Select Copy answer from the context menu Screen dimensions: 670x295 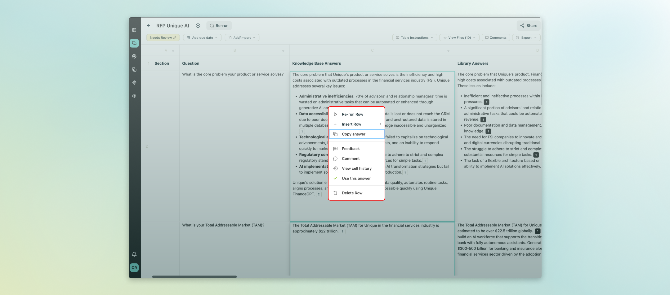[x=357, y=134]
